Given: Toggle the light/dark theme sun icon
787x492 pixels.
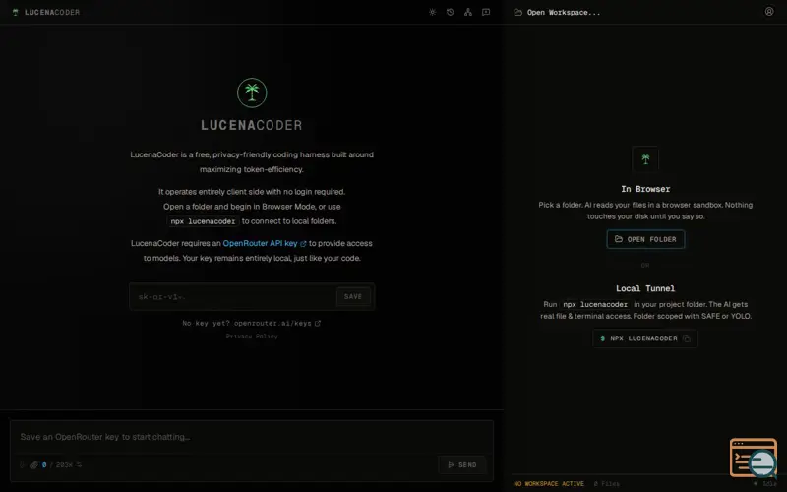Looking at the screenshot, I should point(432,12).
